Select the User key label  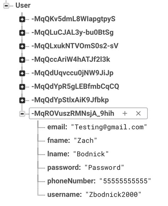pos(23,6)
